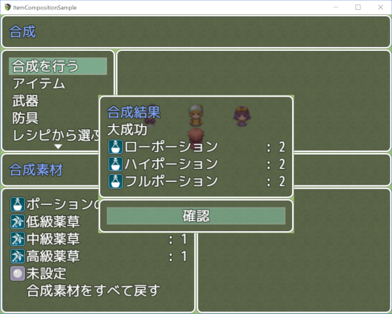Viewport: 392px width, 314px height.
Task: Choose 武器 in the category list
Action: coord(25,101)
